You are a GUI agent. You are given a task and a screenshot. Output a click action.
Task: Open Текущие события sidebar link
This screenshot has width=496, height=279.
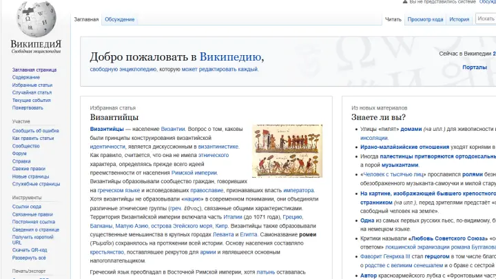[x=31, y=101]
